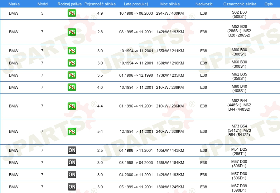The image size is (280, 193).
Task: Click the ON diesel icon in the 3.9 row
Action: 72,187
